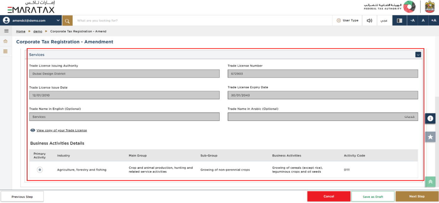The image size is (439, 203).
Task: Click the search magnifier icon
Action: click(67, 21)
